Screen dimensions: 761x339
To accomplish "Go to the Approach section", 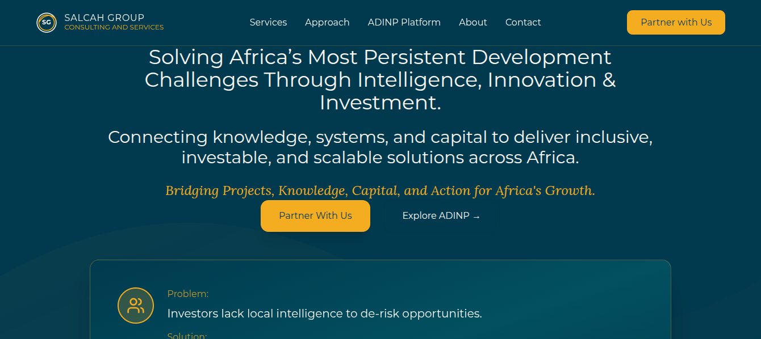I will tap(327, 23).
